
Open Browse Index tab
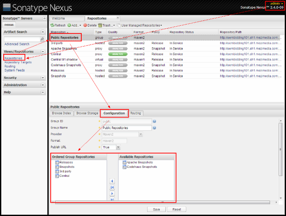(61, 113)
